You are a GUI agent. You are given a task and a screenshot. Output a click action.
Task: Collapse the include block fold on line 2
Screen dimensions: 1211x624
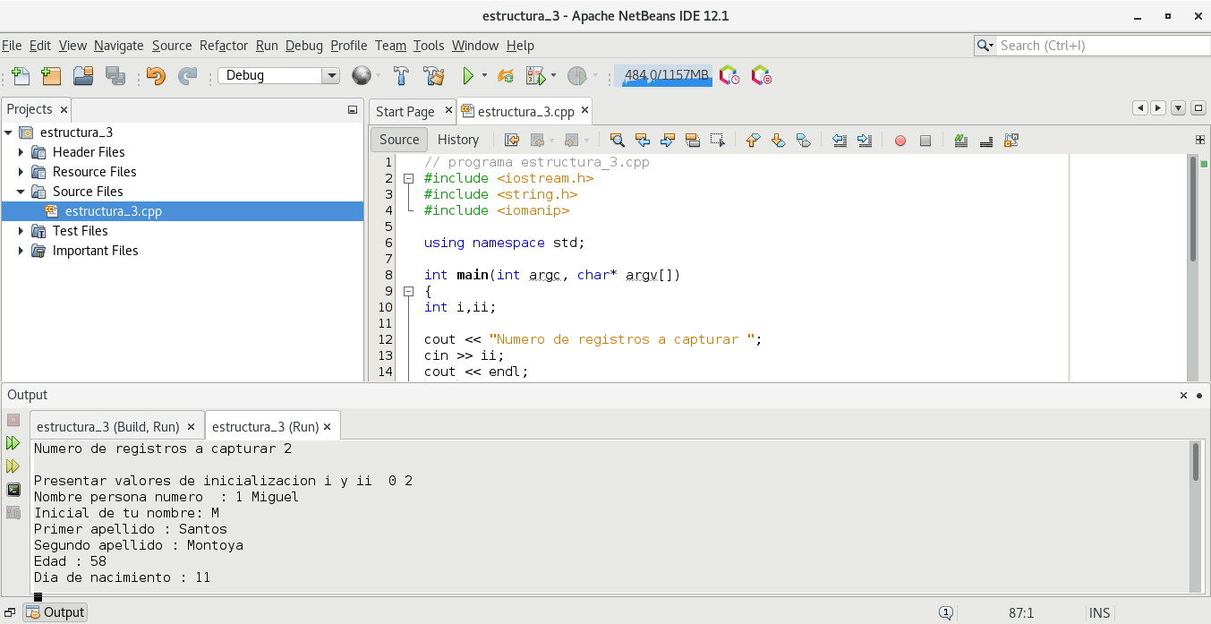(408, 178)
